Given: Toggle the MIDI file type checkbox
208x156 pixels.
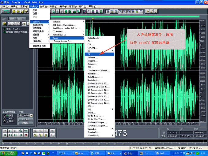Looking at the screenshot, I should tap(4, 118).
